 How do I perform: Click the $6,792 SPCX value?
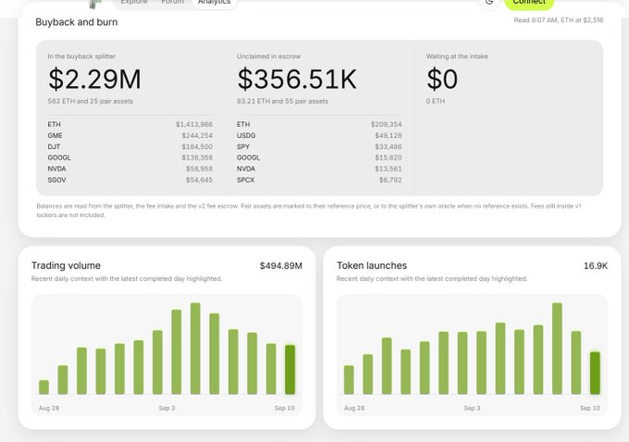(390, 180)
